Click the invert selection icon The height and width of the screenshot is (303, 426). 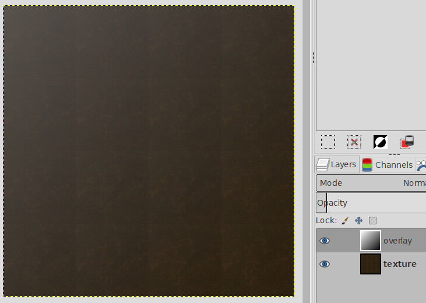click(381, 142)
